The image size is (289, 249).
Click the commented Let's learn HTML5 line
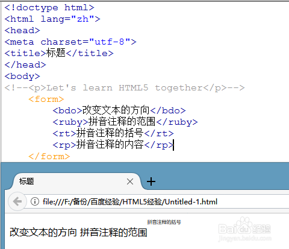pyautogui.click(x=125, y=88)
